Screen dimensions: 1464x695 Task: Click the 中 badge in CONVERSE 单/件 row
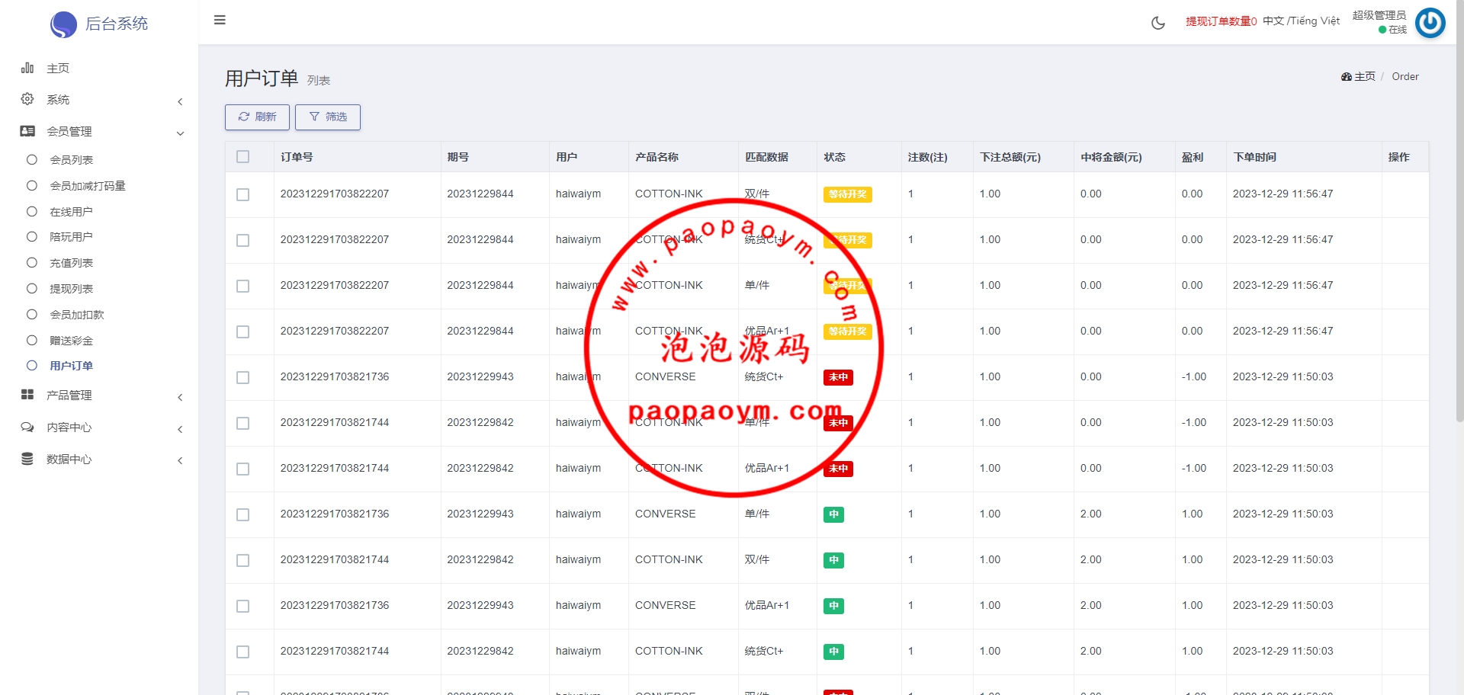[x=833, y=514]
